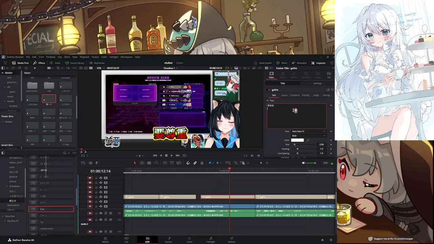Viewport: 434px width, 244px height.
Task: Collapse the Text section in Inspector
Action: pos(267,101)
